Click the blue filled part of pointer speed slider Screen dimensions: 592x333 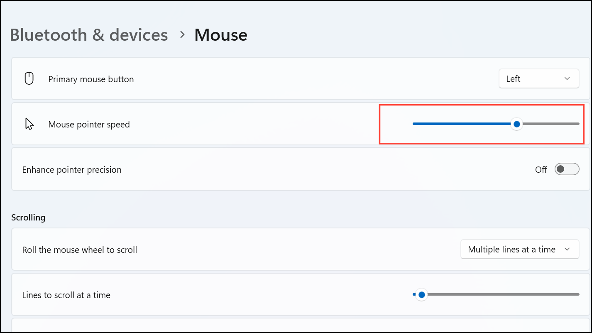pos(462,124)
